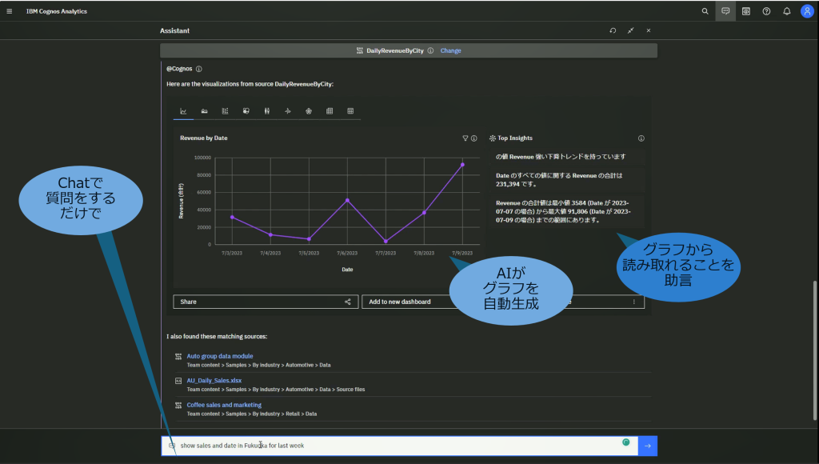
Task: Open the notifications bell
Action: pos(787,11)
